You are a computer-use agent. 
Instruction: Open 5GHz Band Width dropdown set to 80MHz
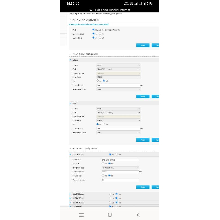pyautogui.click(x=118, y=121)
